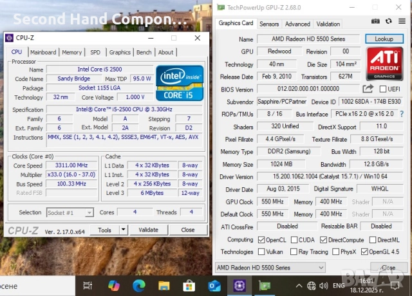Click the ATI Radeon graphics logo

[384, 64]
